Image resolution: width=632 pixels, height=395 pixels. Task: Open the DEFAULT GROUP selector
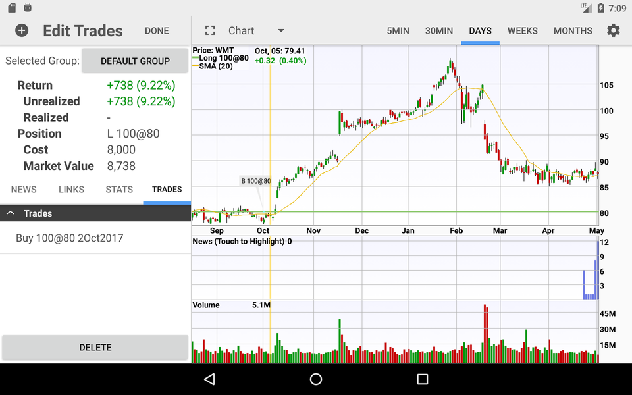(x=135, y=61)
